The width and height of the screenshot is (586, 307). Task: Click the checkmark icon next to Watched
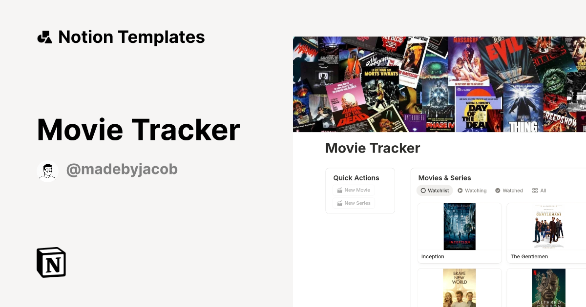498,191
